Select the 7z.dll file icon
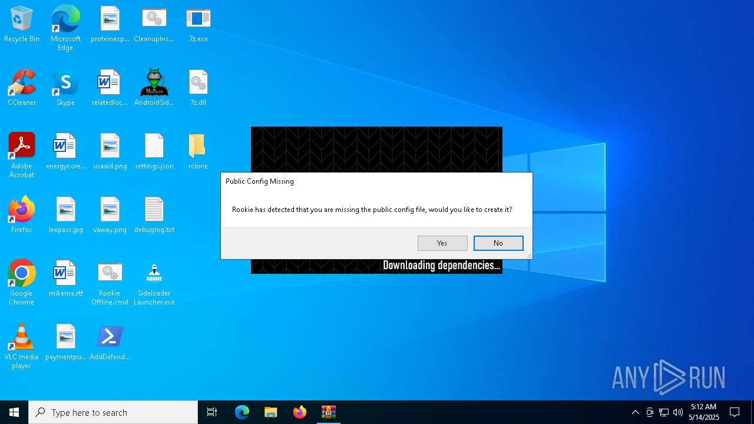Image resolution: width=754 pixels, height=424 pixels. (198, 88)
